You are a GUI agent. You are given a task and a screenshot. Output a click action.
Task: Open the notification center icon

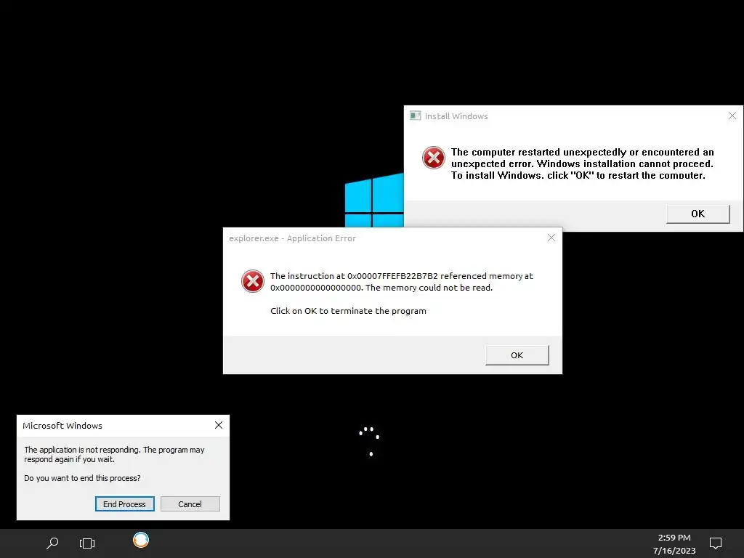tap(715, 543)
